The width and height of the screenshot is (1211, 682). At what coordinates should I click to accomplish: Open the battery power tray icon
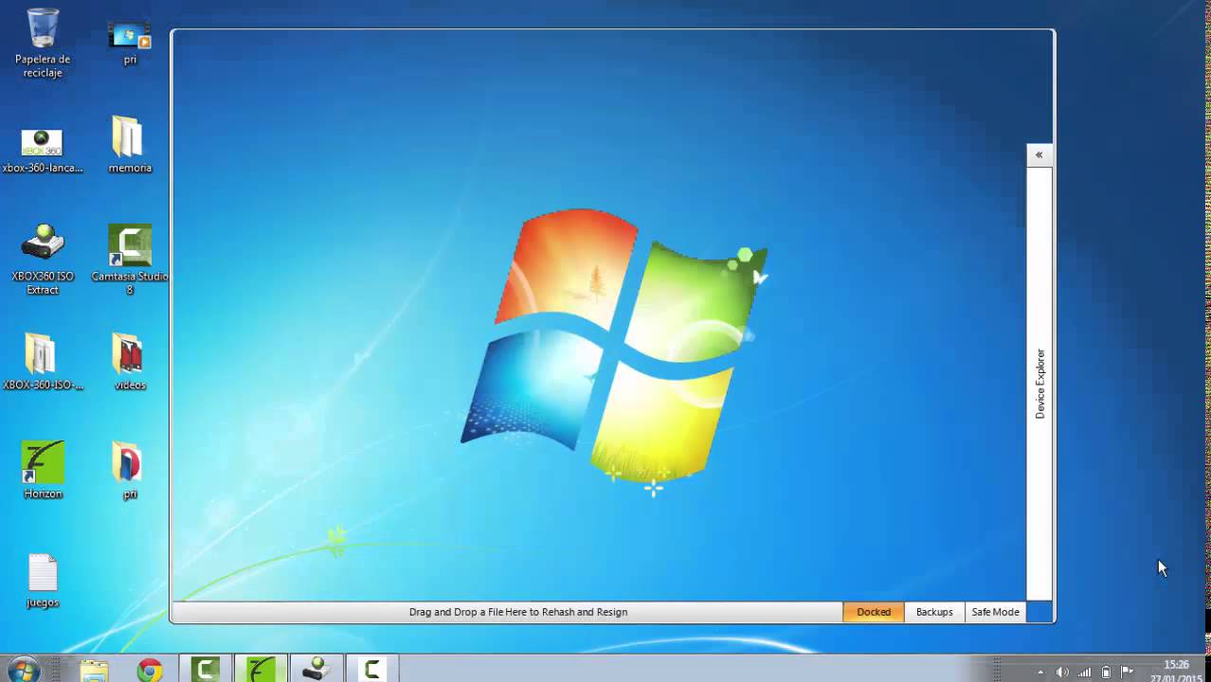(1106, 672)
